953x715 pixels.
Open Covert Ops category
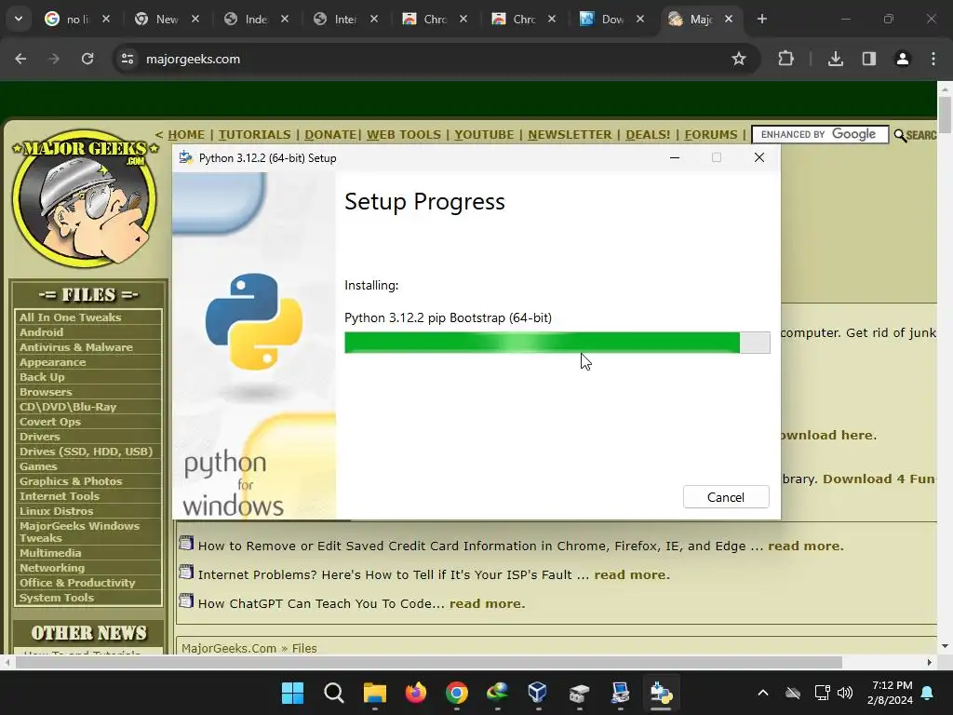[x=50, y=422]
